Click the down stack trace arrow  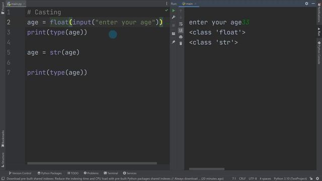(181, 17)
